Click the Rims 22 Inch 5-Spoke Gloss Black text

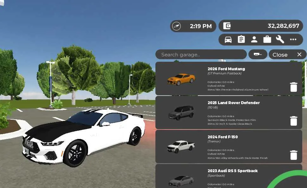230,124
